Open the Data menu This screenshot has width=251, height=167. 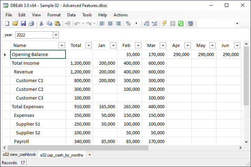point(71,15)
